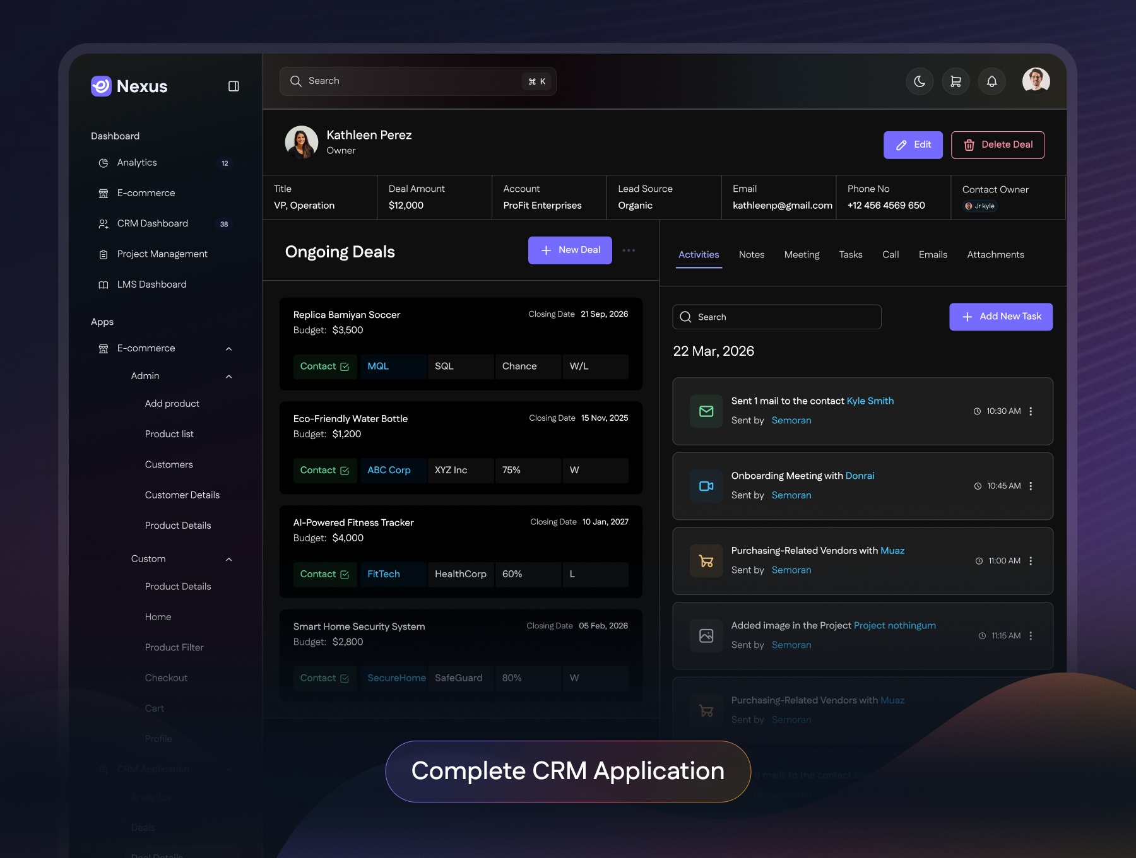The width and height of the screenshot is (1136, 858).
Task: Click the Project Management clipboard icon
Action: point(104,254)
